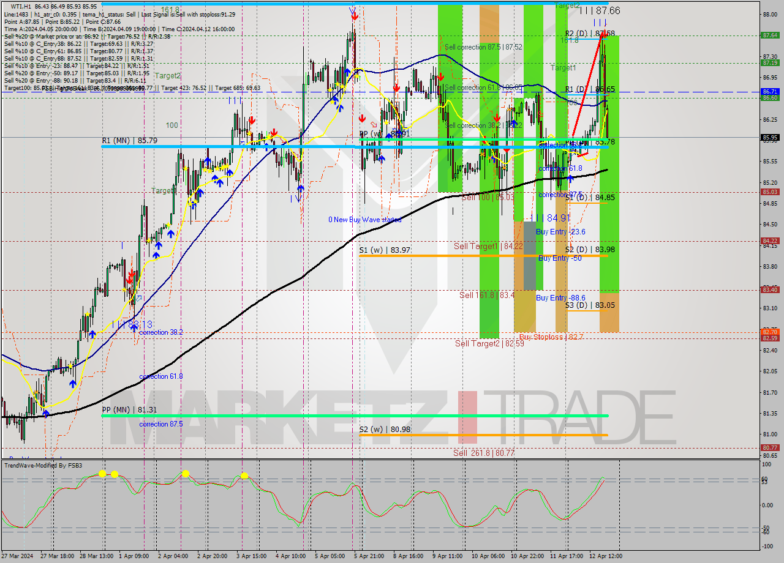The height and width of the screenshot is (563, 784).
Task: Select the R2 (D) | 87.58 label
Action: pos(590,33)
